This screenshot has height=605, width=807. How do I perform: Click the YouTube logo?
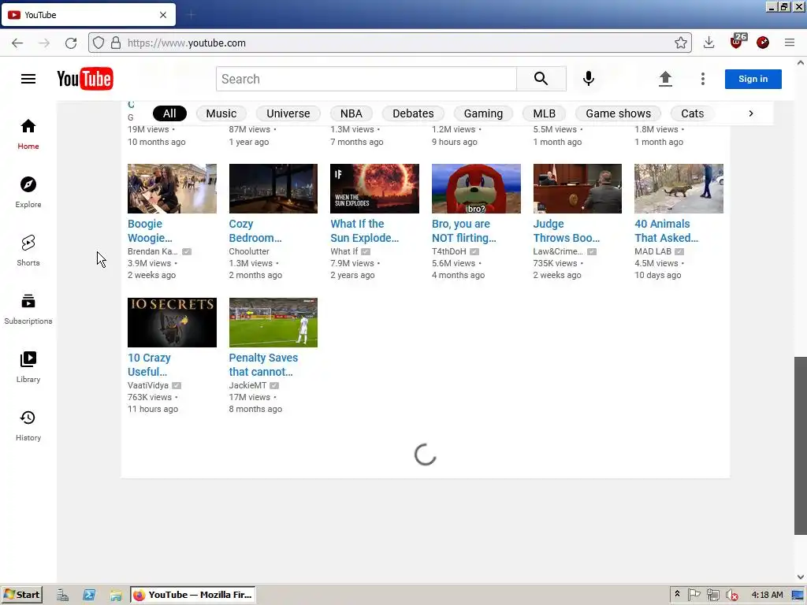85,79
